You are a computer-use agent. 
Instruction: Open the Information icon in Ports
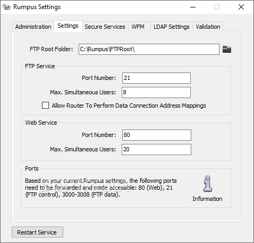(208, 184)
